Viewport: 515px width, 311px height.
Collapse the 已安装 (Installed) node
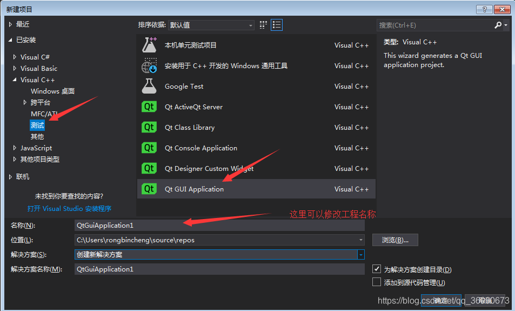click(10, 40)
